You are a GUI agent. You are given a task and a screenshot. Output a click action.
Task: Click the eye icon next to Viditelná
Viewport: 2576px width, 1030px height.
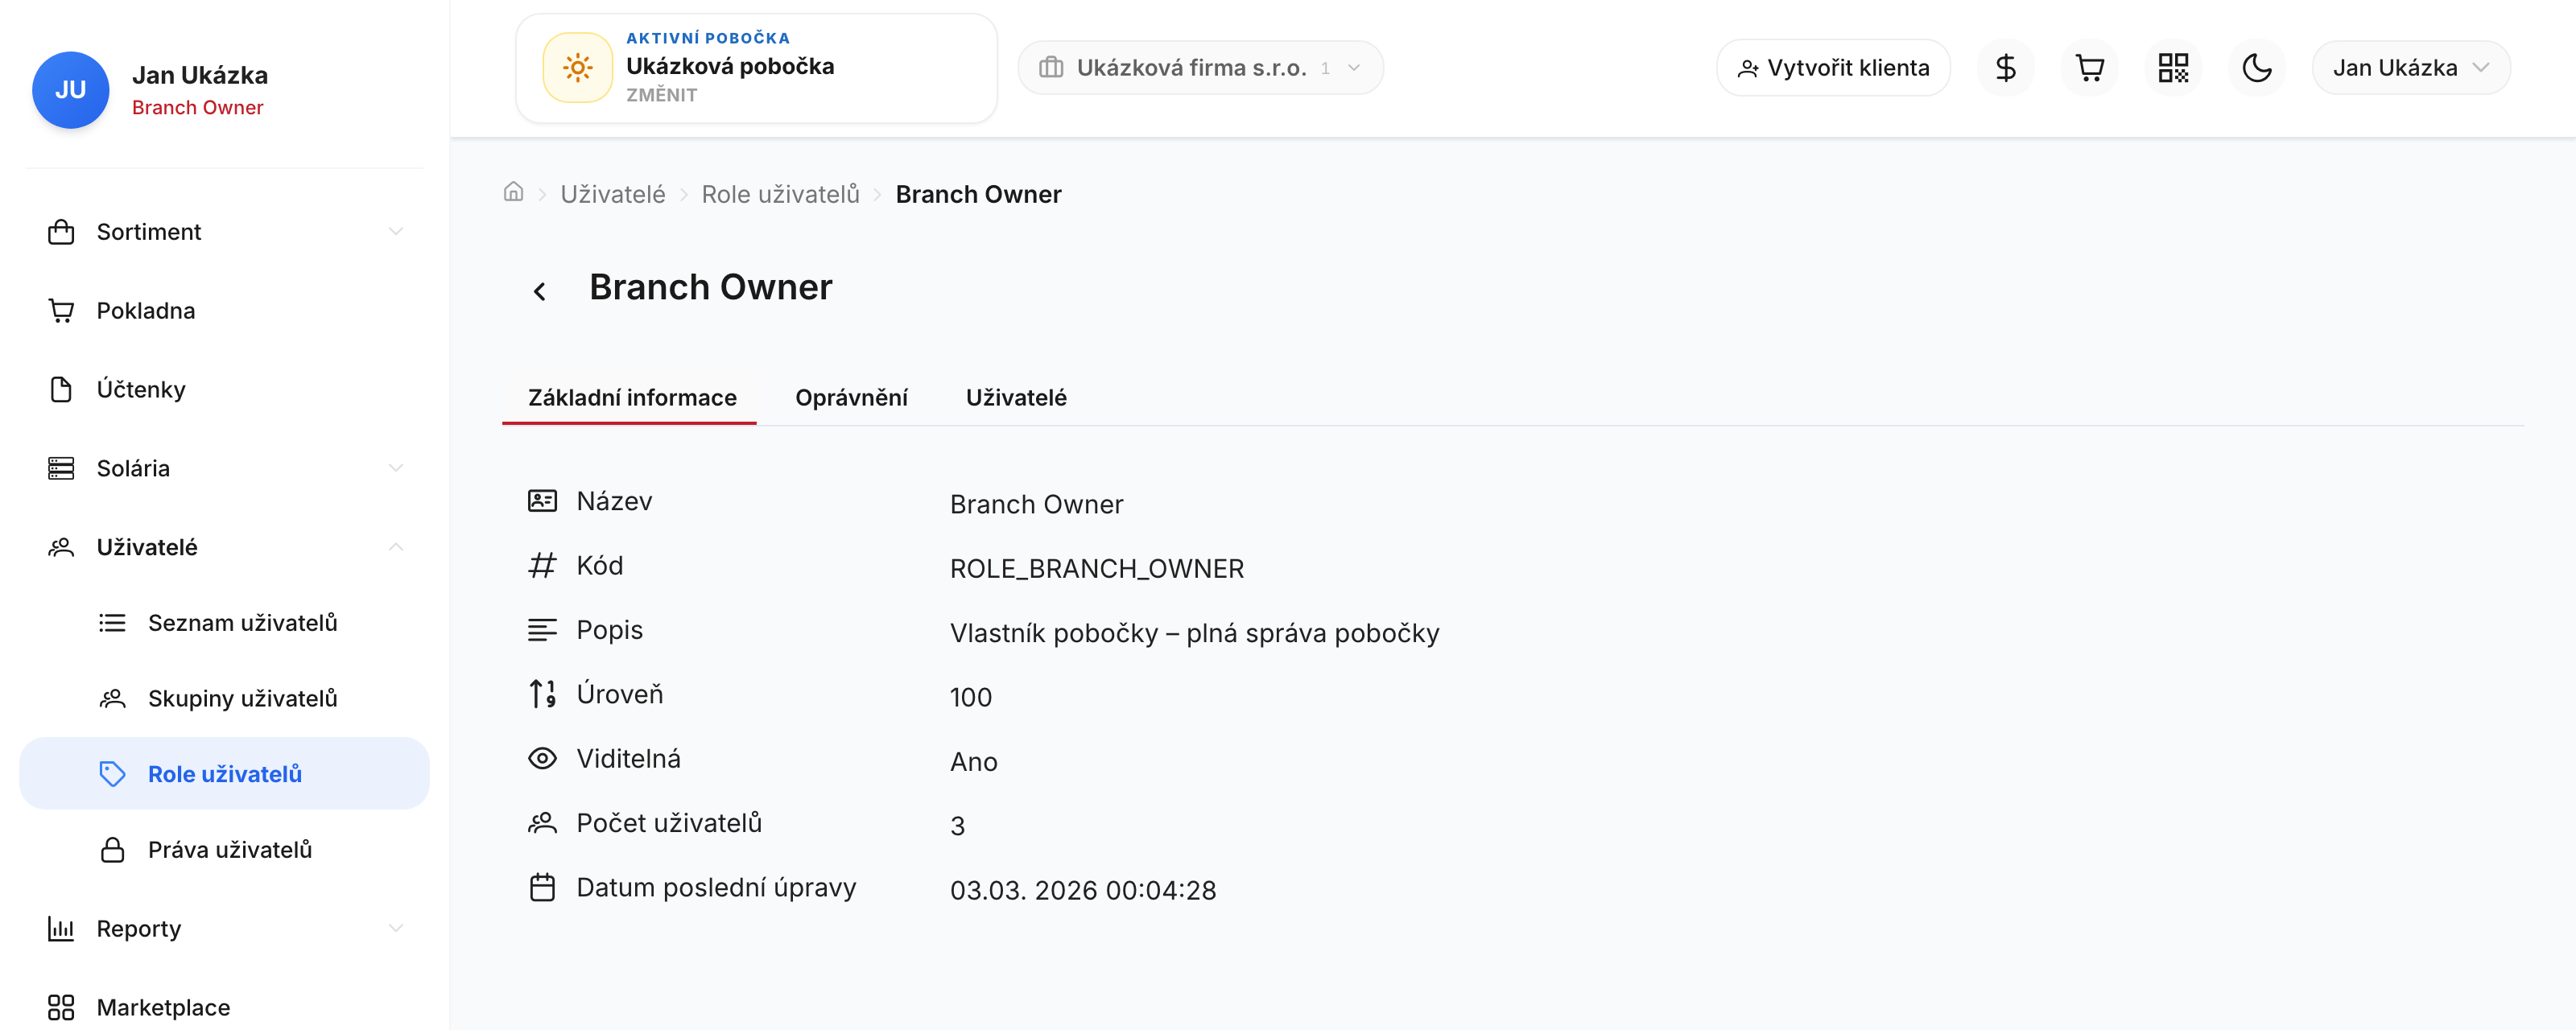click(x=542, y=759)
